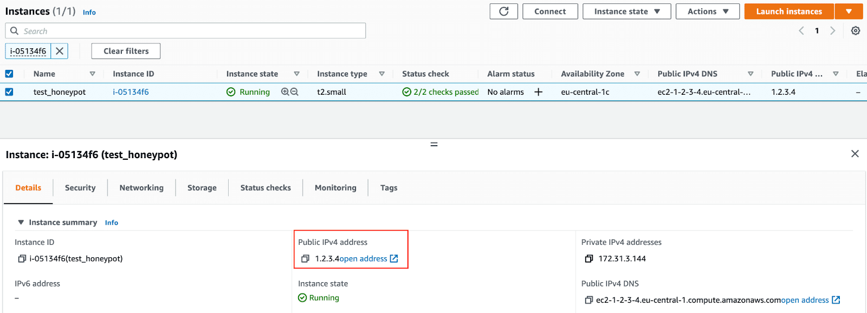Collapse the Instance summary section

tap(21, 223)
